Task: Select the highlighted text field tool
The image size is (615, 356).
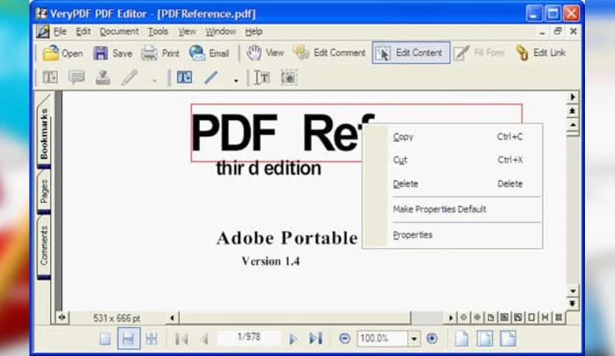Action: pos(185,77)
